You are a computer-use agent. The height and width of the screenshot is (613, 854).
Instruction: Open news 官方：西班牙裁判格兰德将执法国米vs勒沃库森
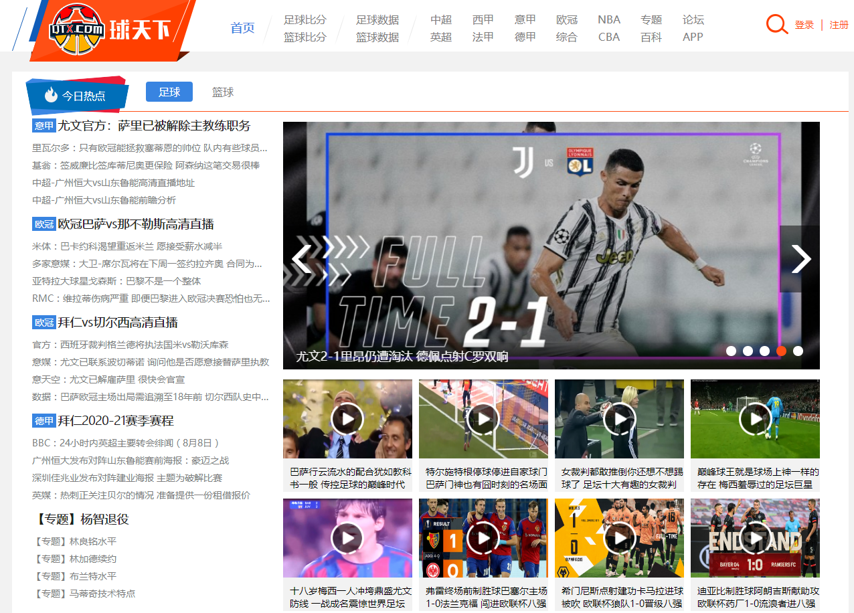coord(131,345)
